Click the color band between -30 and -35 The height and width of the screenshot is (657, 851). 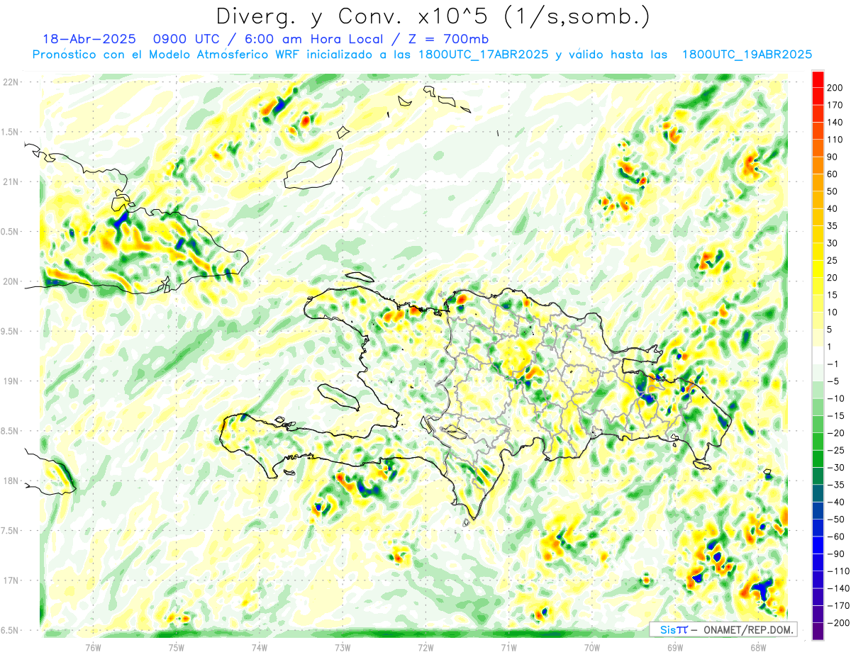pyautogui.click(x=818, y=476)
